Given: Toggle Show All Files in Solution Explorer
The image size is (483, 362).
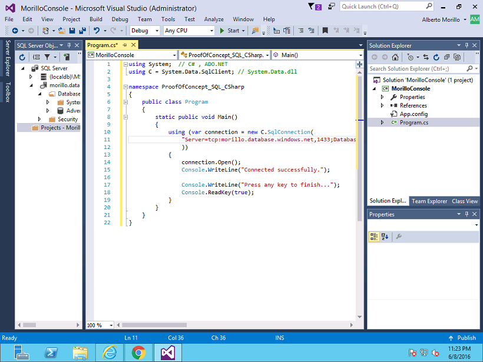Looking at the screenshot, I should tap(458, 57).
